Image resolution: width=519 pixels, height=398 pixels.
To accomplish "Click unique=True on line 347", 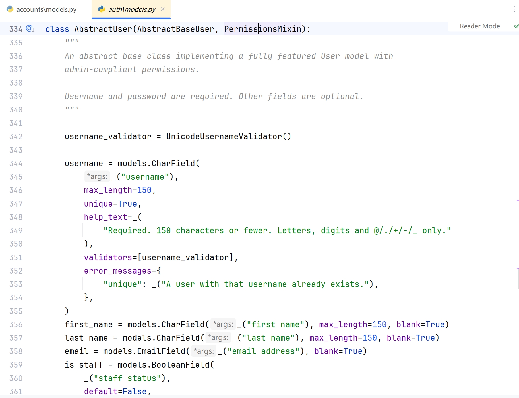I will click(x=110, y=204).
